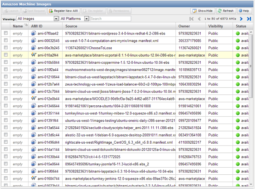Check the box for ami-015f0644
The width and height of the screenshot is (255, 189).
click(x=6, y=171)
